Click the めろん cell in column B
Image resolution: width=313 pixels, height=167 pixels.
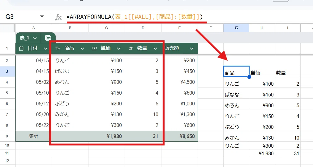click(x=70, y=82)
